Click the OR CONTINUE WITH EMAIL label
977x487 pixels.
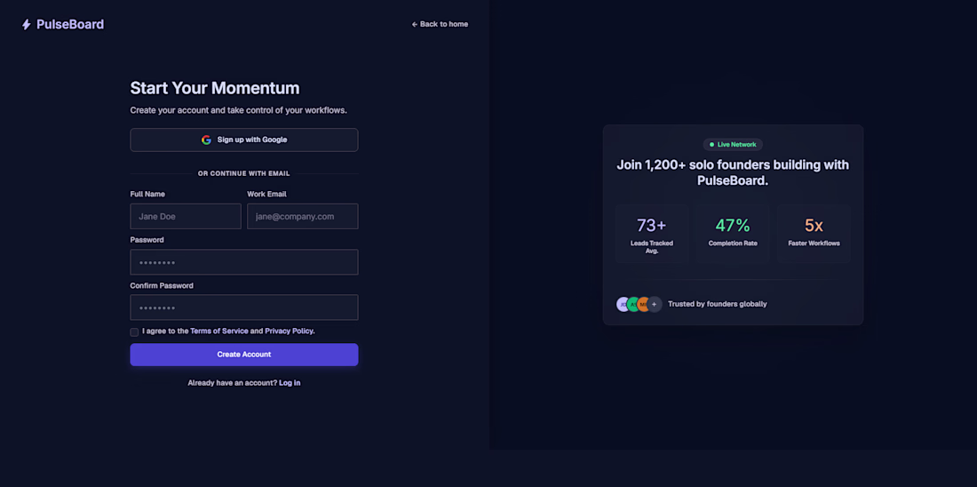click(x=244, y=174)
